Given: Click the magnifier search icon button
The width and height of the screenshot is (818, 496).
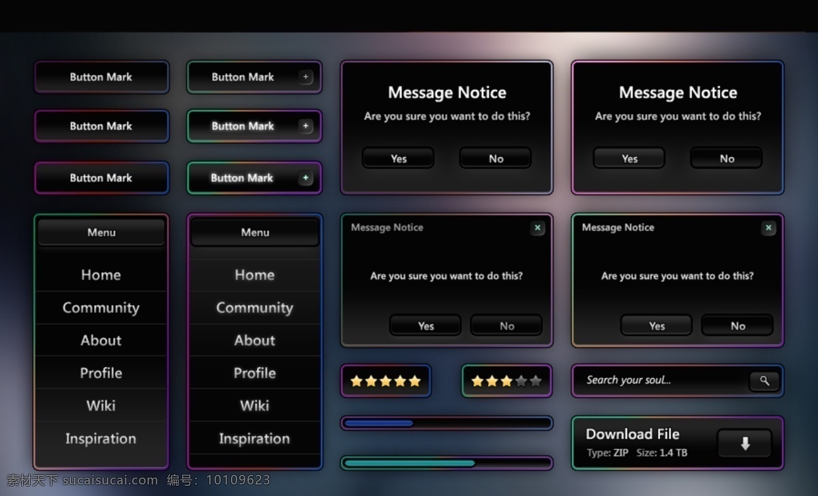Looking at the screenshot, I should (764, 381).
